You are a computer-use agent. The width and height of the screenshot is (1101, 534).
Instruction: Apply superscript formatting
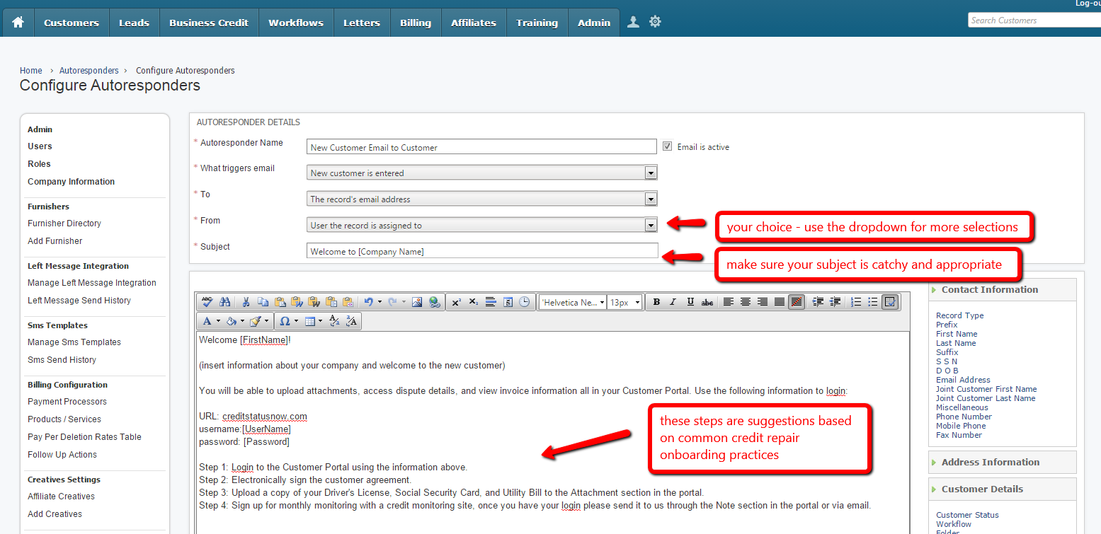click(457, 302)
